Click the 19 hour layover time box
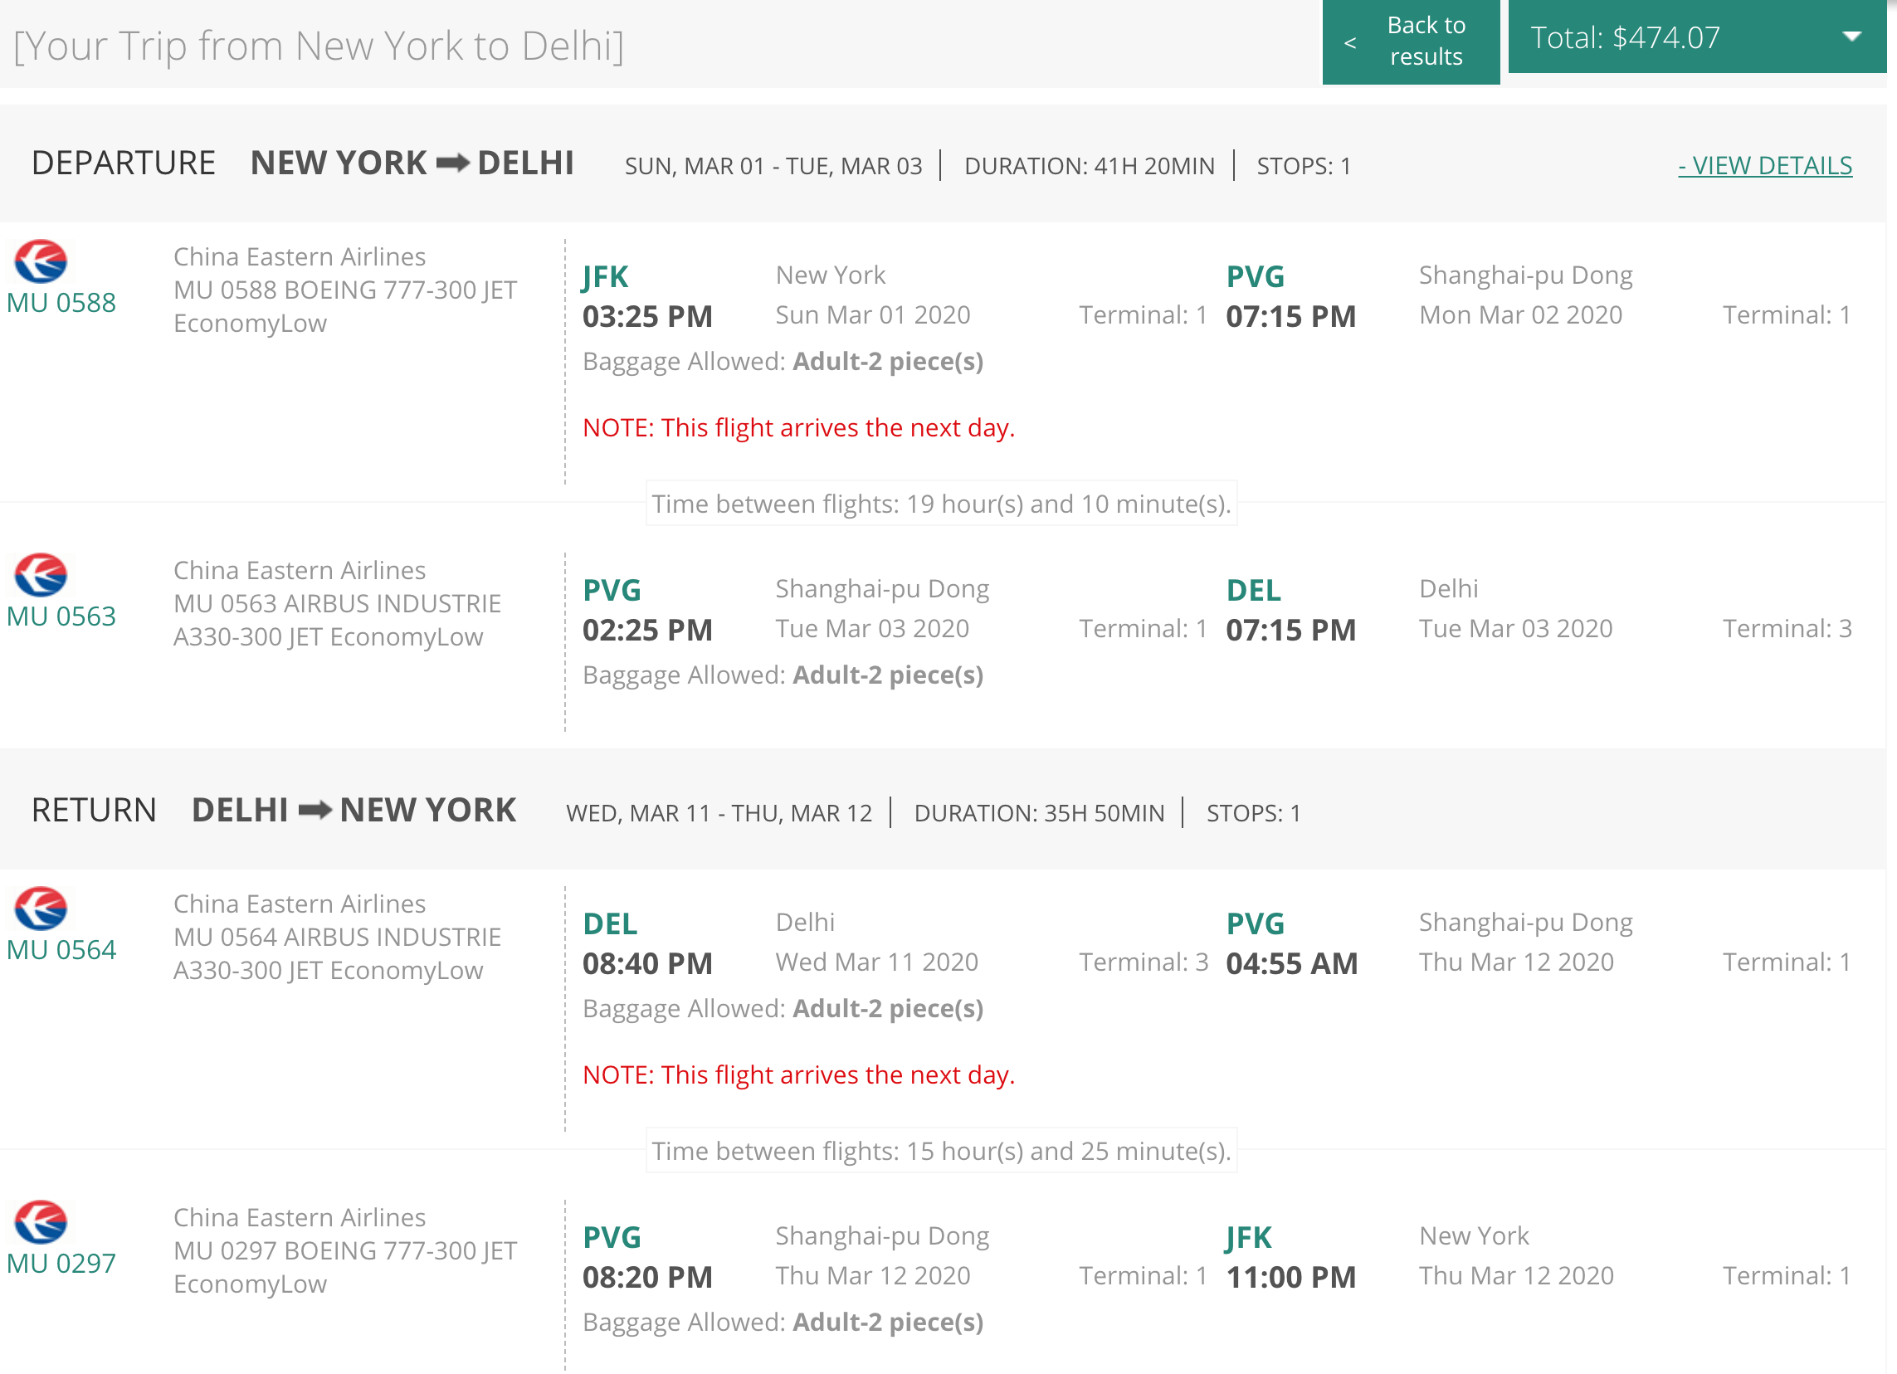1897x1374 pixels. coord(941,504)
